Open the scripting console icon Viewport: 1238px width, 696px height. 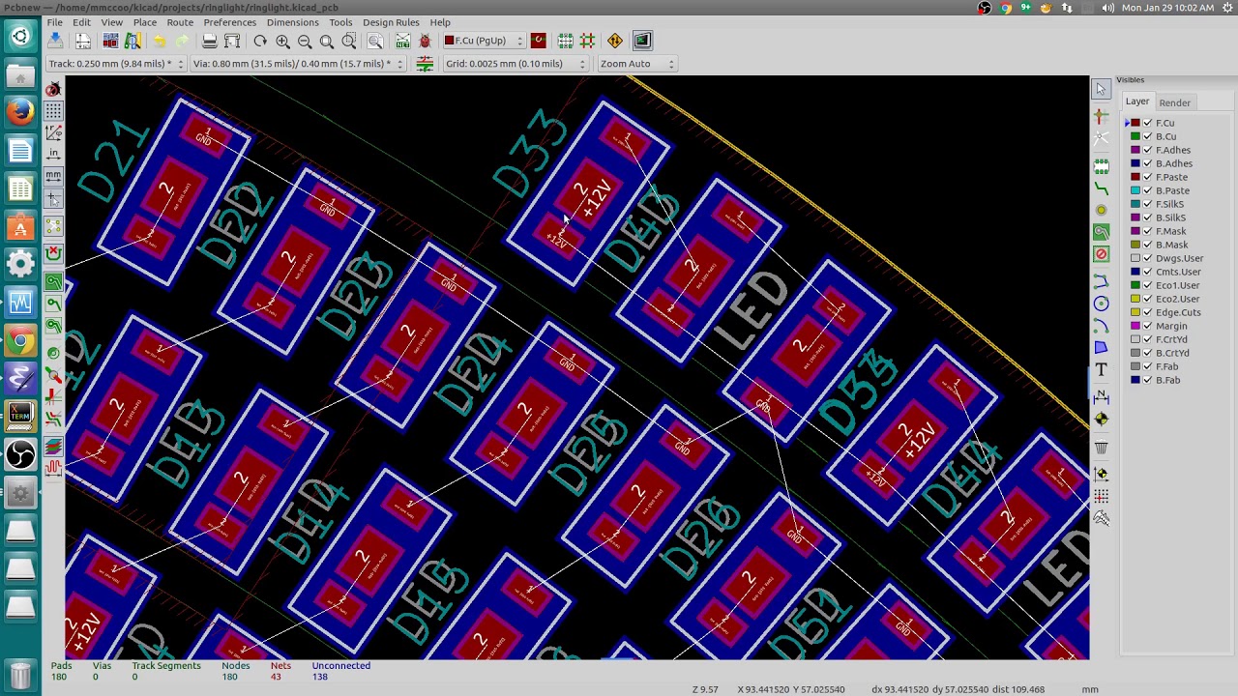pyautogui.click(x=642, y=41)
